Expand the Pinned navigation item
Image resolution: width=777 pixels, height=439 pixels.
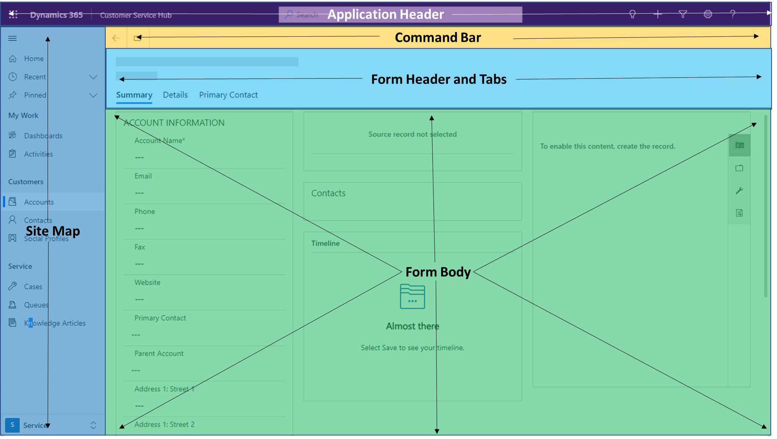pos(93,95)
